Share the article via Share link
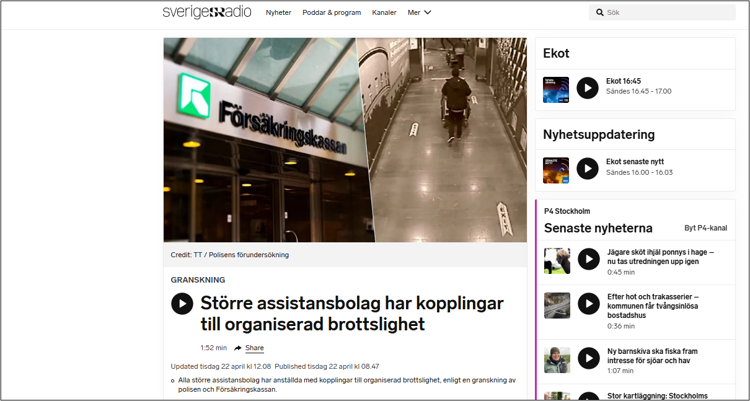 click(254, 348)
